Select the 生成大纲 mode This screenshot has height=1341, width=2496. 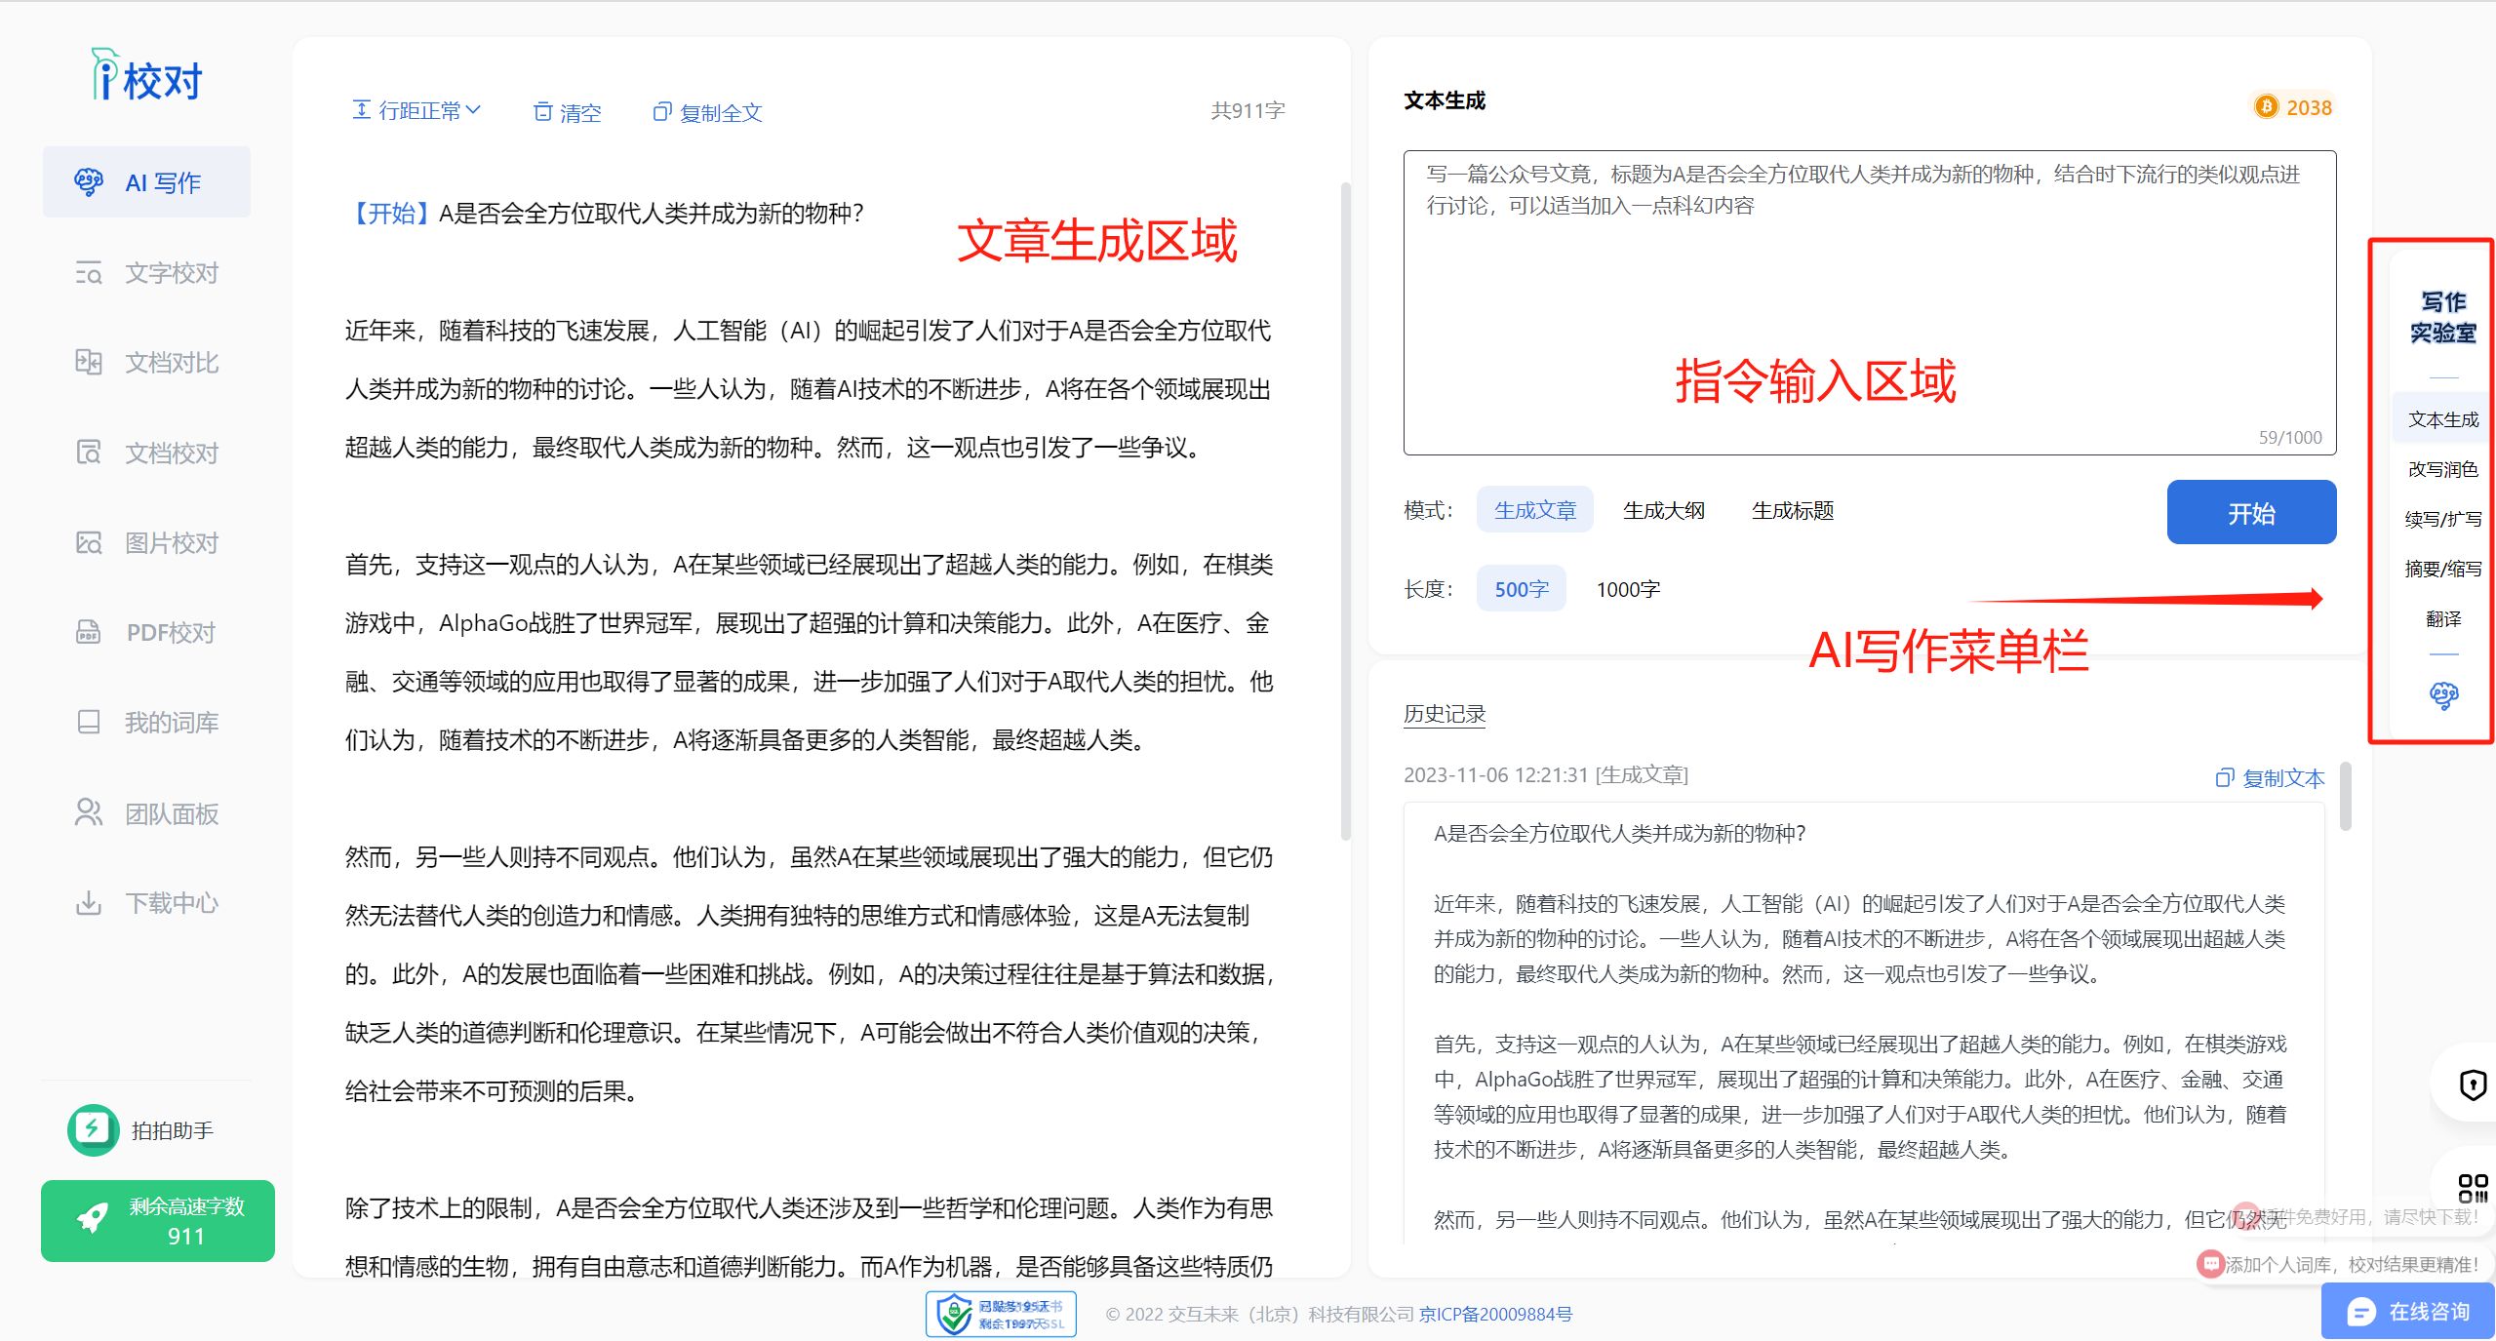coord(1664,510)
